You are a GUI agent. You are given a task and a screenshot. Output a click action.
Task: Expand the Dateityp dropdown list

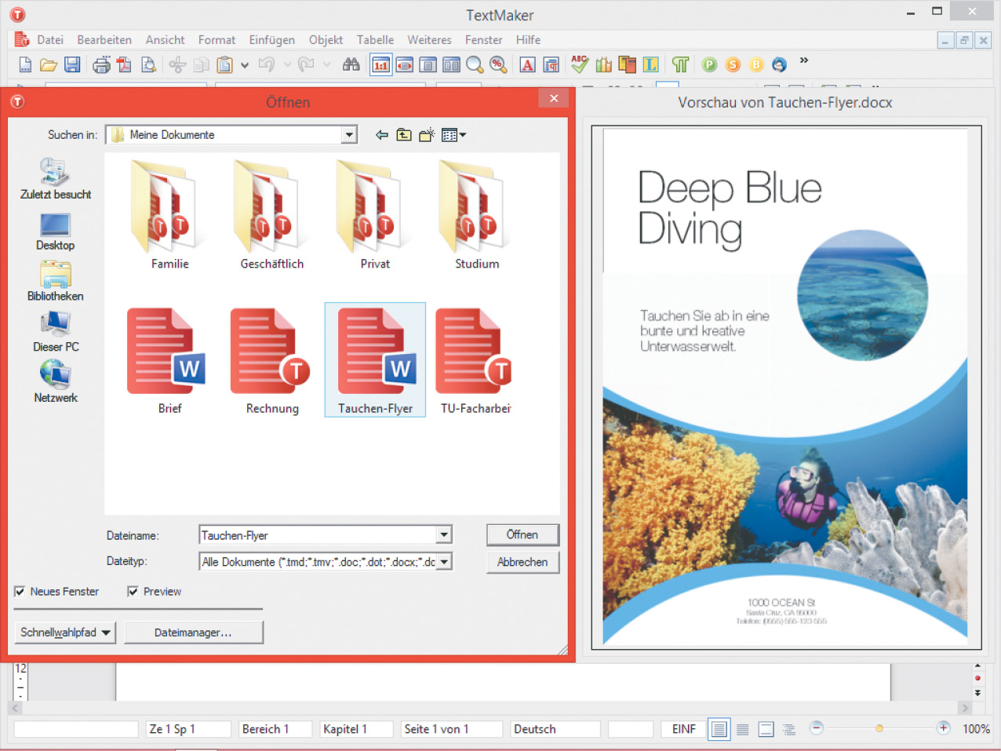tap(445, 562)
